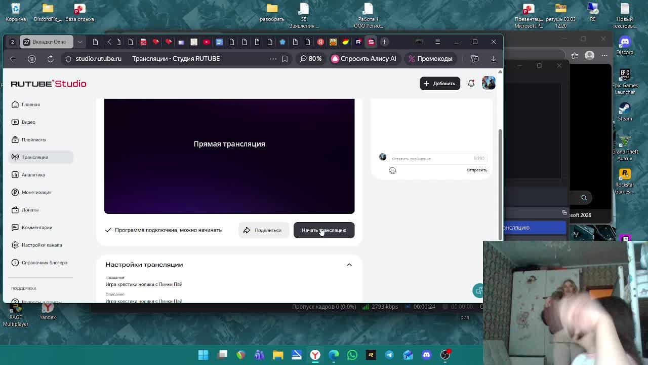Open the browser downloads icon

[494, 59]
